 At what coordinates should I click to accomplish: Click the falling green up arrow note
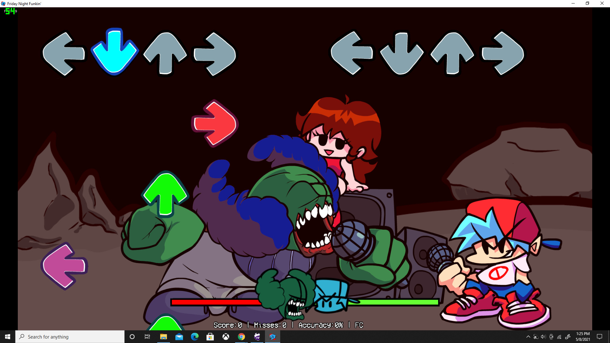pyautogui.click(x=166, y=193)
